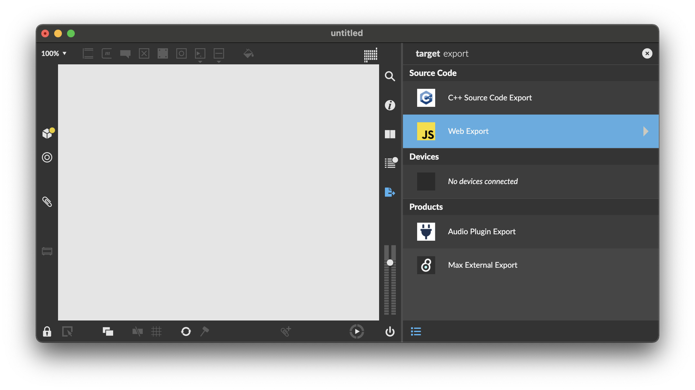Click the search magnifier in right sidebar

tap(390, 76)
